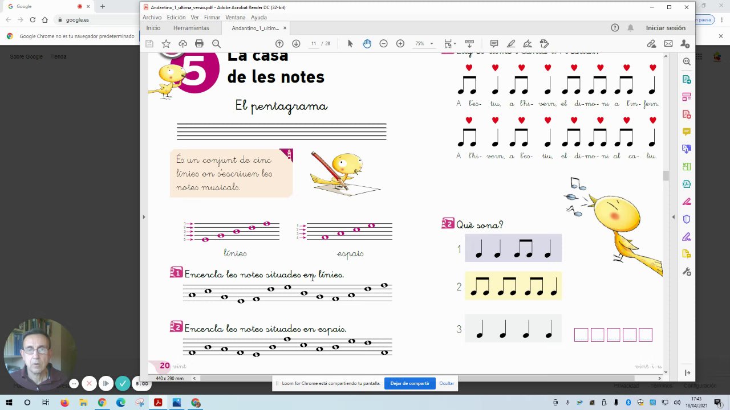Open the Archivo menu
Image resolution: width=730 pixels, height=410 pixels.
pos(152,18)
